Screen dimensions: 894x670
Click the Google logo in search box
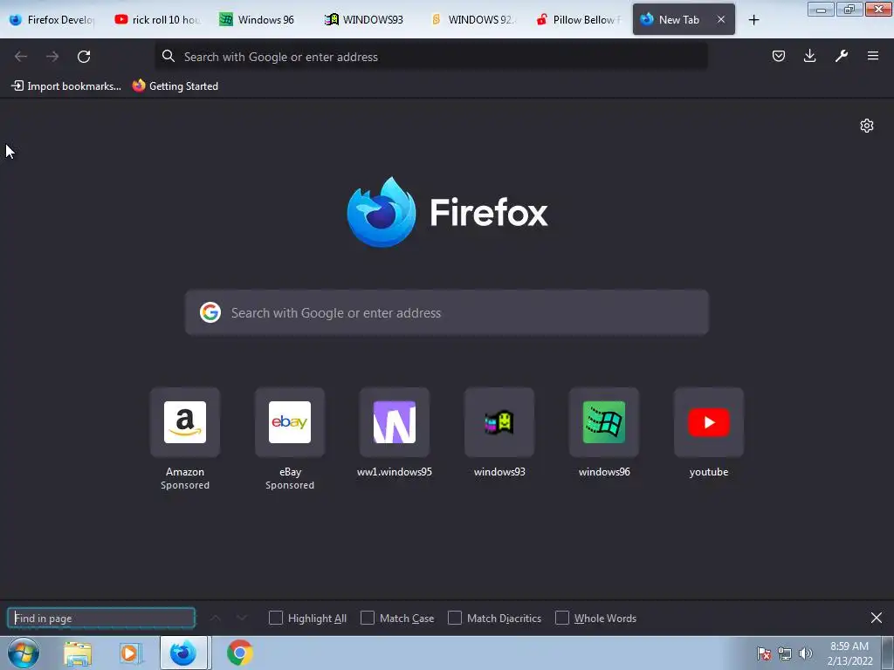click(x=210, y=313)
